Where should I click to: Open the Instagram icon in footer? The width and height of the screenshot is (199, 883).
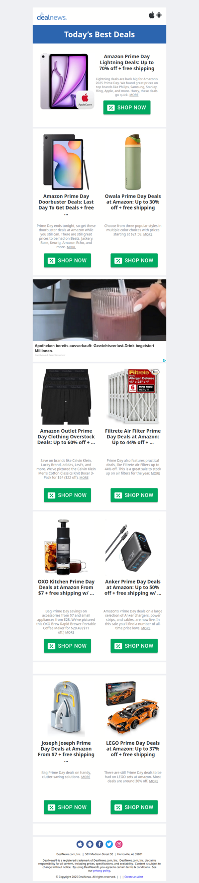pyautogui.click(x=119, y=844)
